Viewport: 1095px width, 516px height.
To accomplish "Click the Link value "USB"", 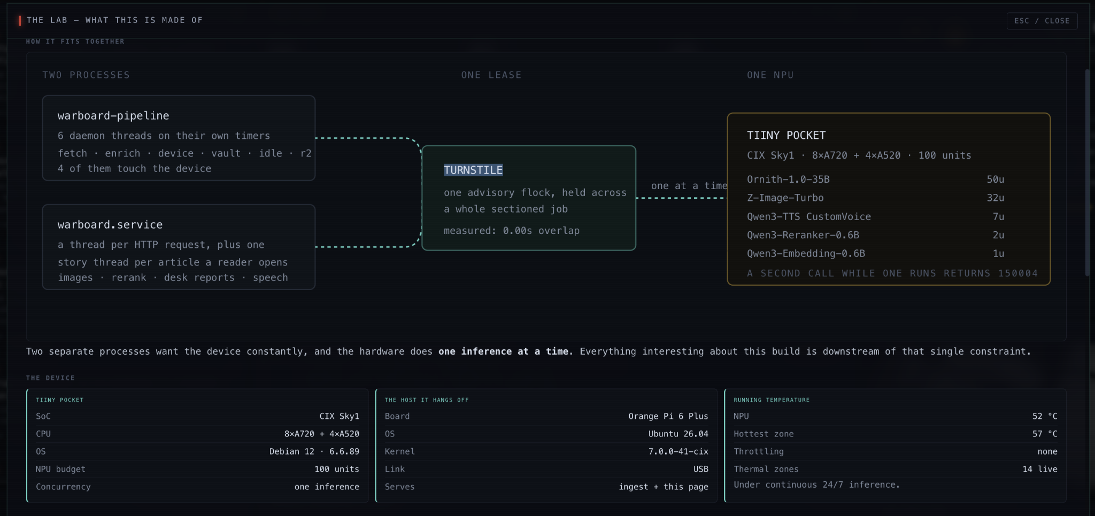I will point(701,469).
